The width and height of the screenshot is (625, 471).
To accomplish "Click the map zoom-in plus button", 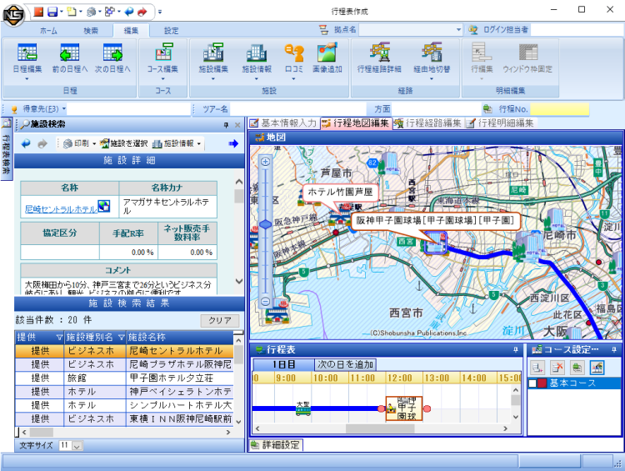I will (265, 162).
